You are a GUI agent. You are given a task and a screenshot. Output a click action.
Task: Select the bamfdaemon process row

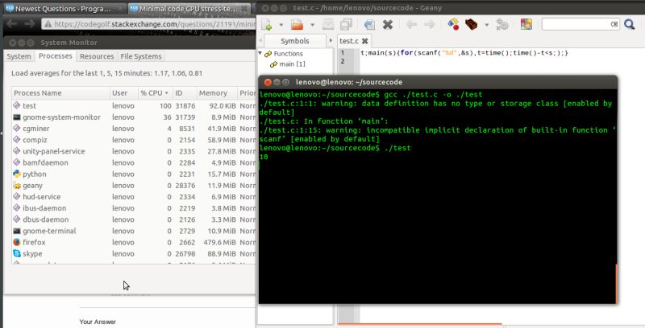pos(134,162)
